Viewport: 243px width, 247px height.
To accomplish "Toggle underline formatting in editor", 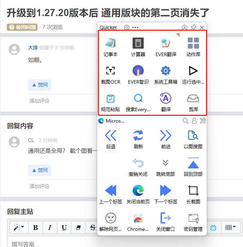I will (x=64, y=227).
